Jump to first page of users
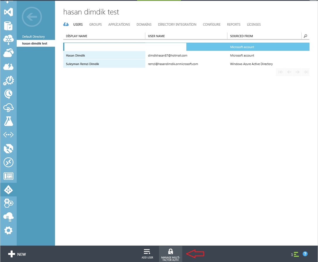The image size is (318, 262). [281, 72]
